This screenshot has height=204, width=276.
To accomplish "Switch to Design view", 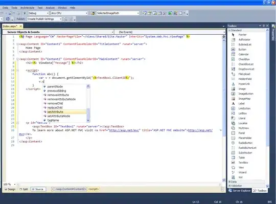I will pos(10,189).
